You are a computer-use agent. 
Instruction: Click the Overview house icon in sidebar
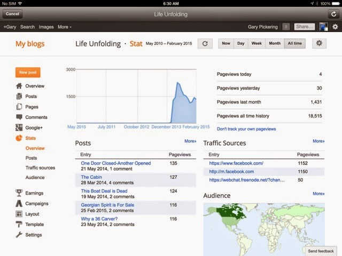tap(19, 86)
